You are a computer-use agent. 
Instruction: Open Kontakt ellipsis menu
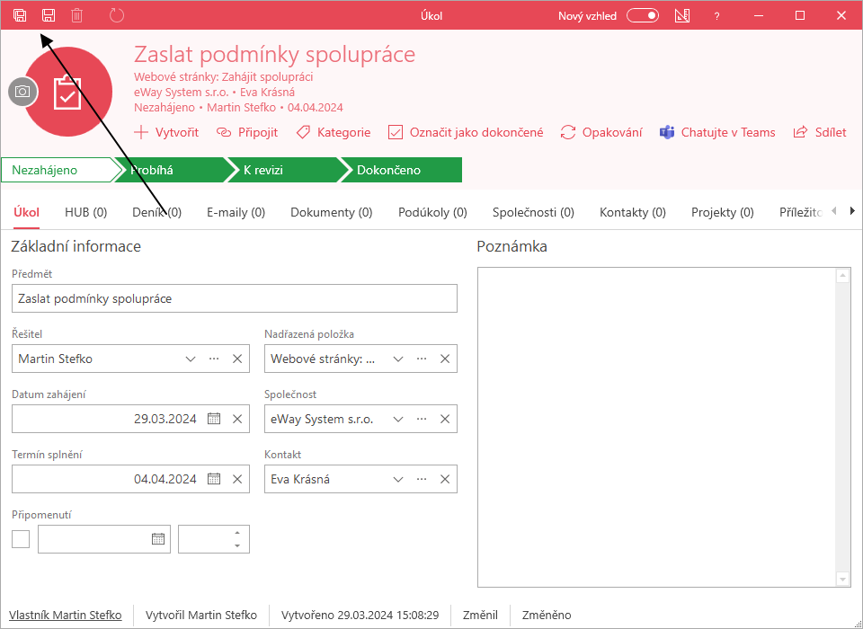click(x=422, y=479)
